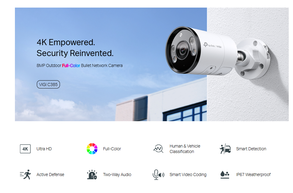Click the bullet camera product image

click(x=218, y=53)
